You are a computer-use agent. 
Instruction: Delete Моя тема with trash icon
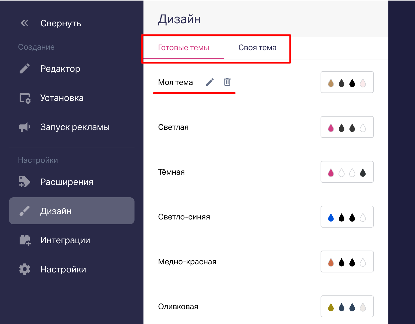[227, 82]
